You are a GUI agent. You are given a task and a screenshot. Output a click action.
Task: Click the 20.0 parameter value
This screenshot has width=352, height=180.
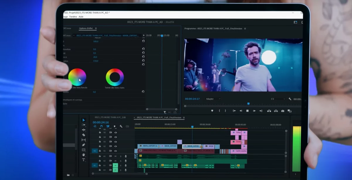95,57
